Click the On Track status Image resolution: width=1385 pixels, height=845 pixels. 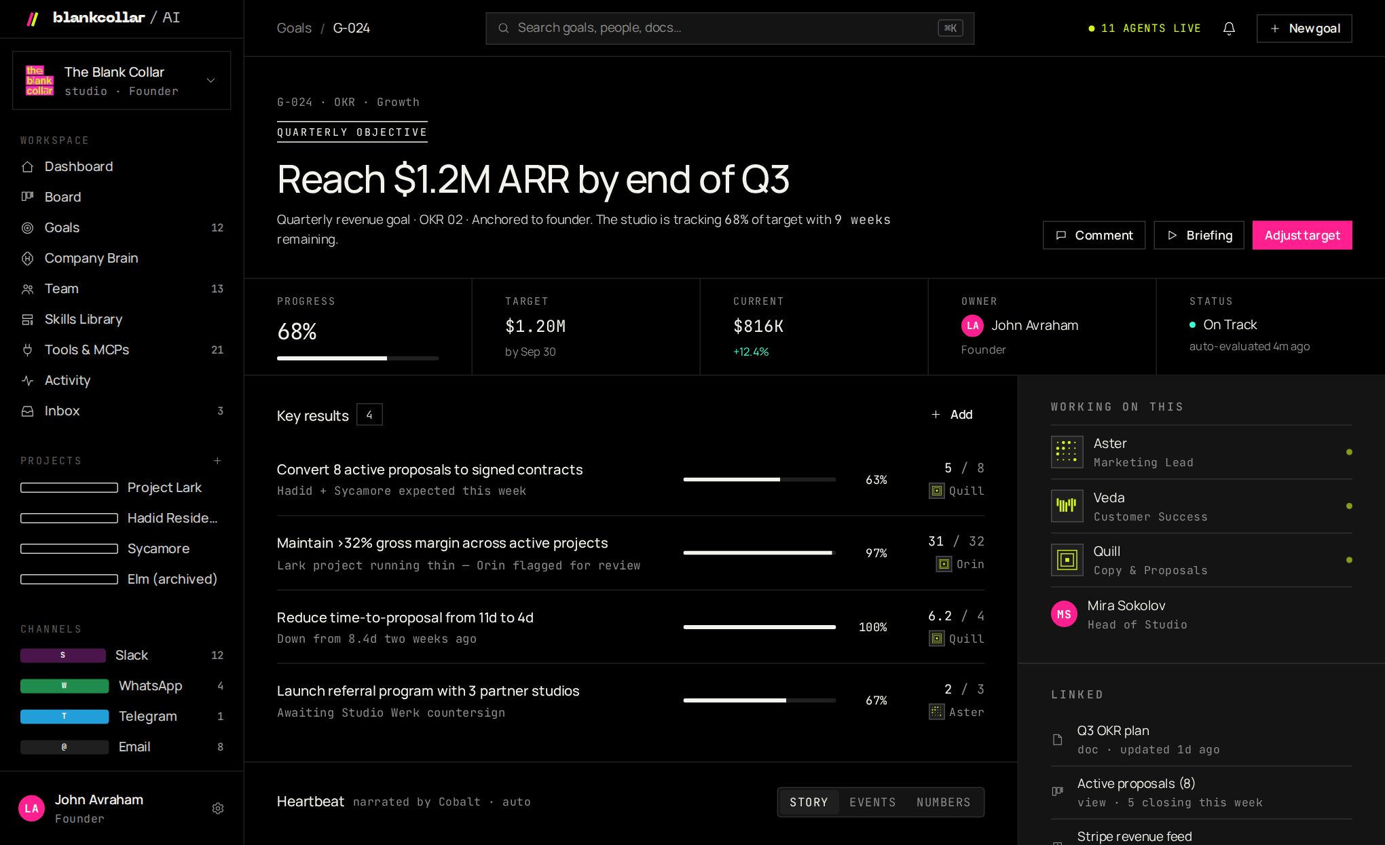click(1223, 325)
